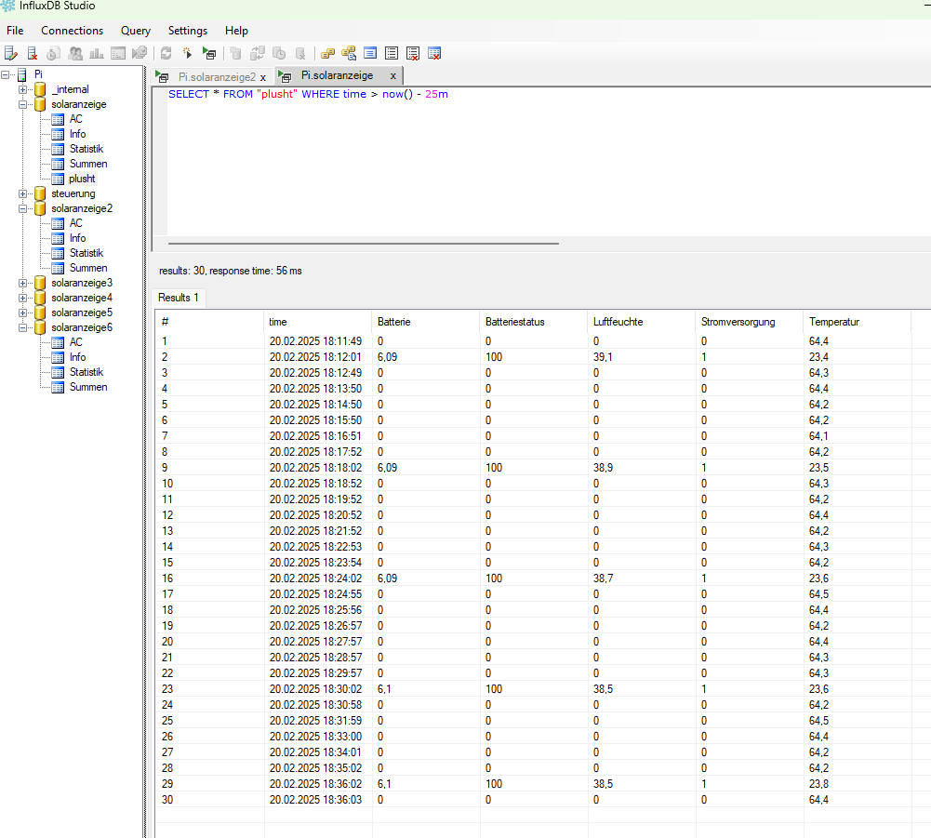This screenshot has width=931, height=838.
Task: Click the rightmost toolbar table icon with red X
Action: 433,53
